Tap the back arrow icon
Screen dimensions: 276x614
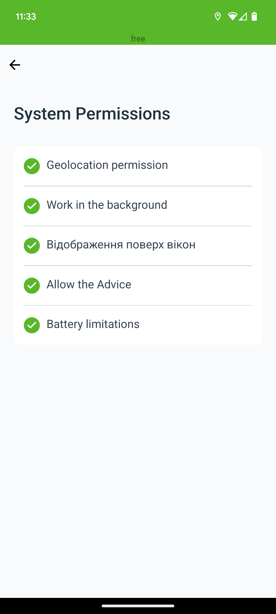15,65
